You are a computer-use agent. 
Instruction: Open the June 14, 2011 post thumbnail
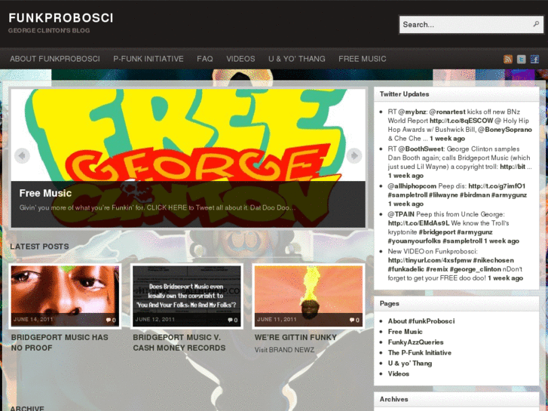(65, 296)
